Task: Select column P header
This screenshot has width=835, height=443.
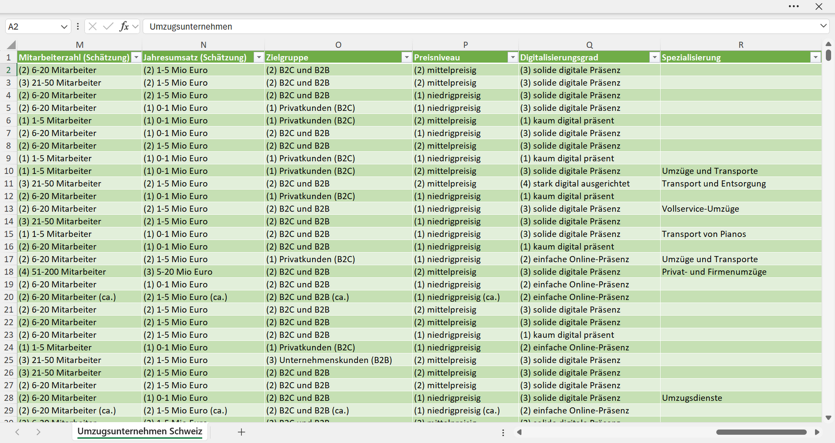Action: 465,45
